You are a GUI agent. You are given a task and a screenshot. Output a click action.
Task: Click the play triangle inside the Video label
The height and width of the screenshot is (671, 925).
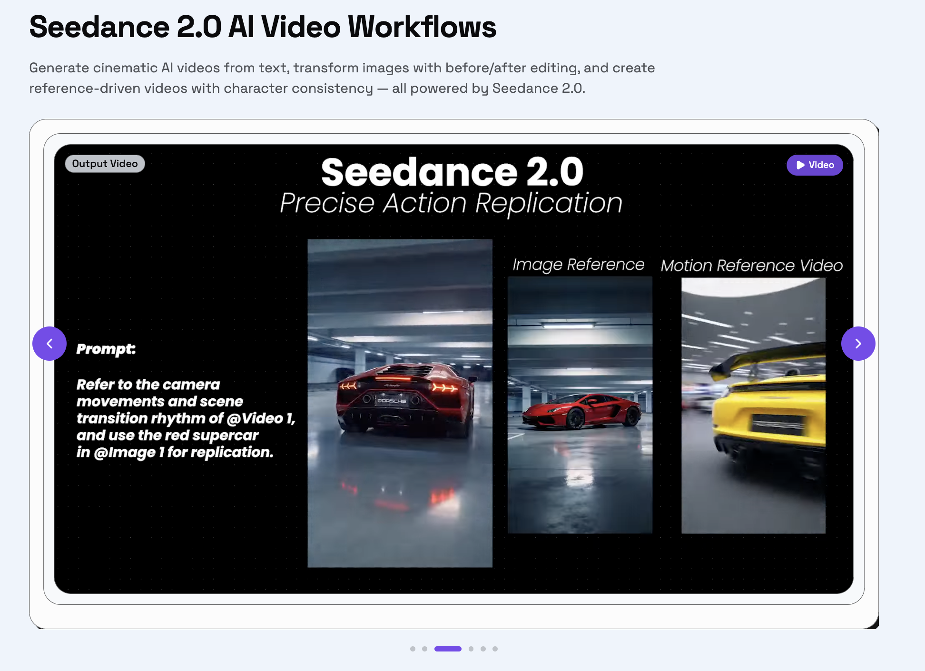(x=801, y=165)
